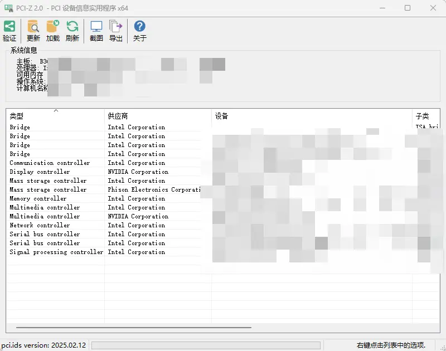Click Intel Corporation in Memory controller row

coord(136,198)
